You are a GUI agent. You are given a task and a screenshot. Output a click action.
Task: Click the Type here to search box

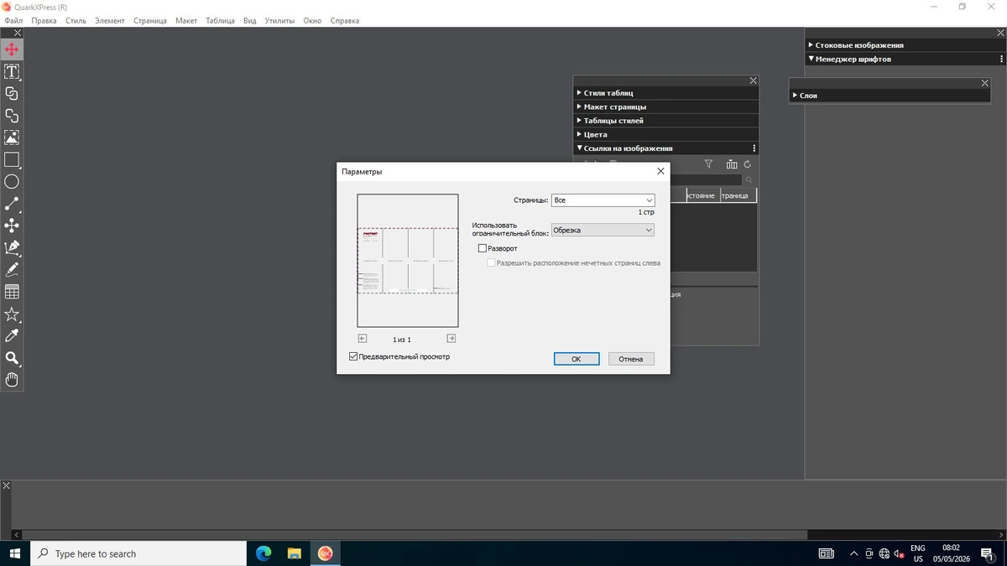pos(138,553)
